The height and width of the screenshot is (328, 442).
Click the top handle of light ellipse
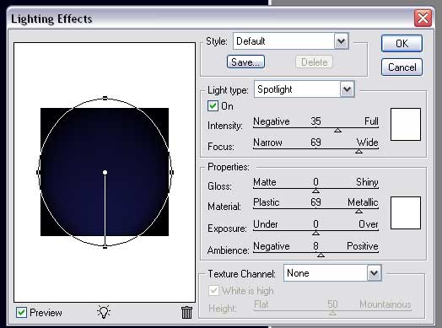[x=105, y=98]
